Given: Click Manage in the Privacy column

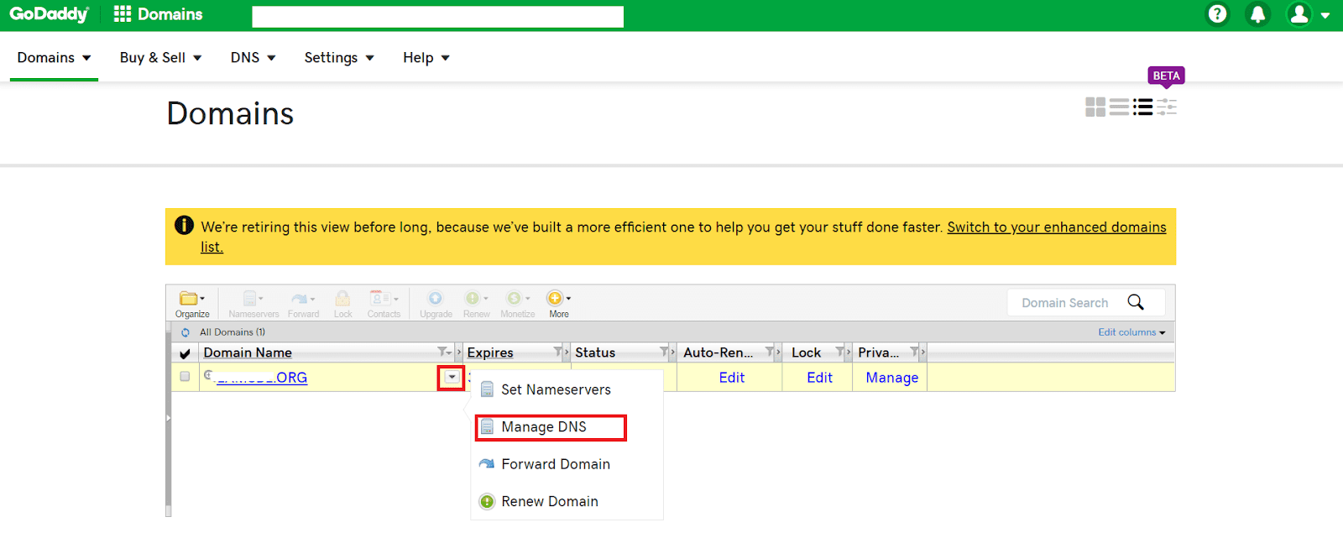Looking at the screenshot, I should click(891, 378).
